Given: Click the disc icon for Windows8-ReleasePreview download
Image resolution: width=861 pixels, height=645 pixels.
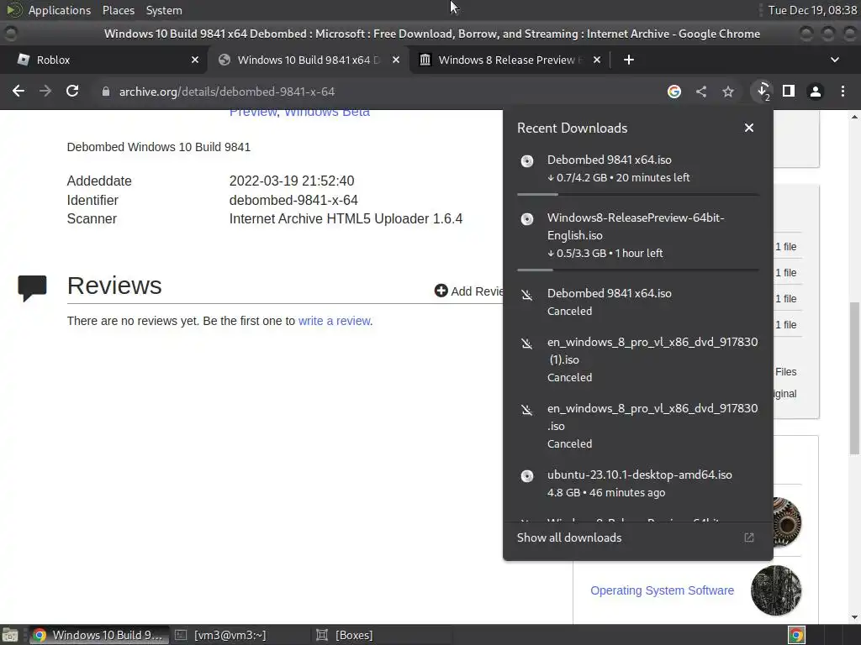Looking at the screenshot, I should (527, 219).
